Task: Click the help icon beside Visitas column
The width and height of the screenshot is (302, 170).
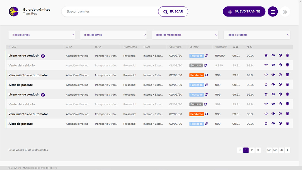Action: click(x=225, y=47)
